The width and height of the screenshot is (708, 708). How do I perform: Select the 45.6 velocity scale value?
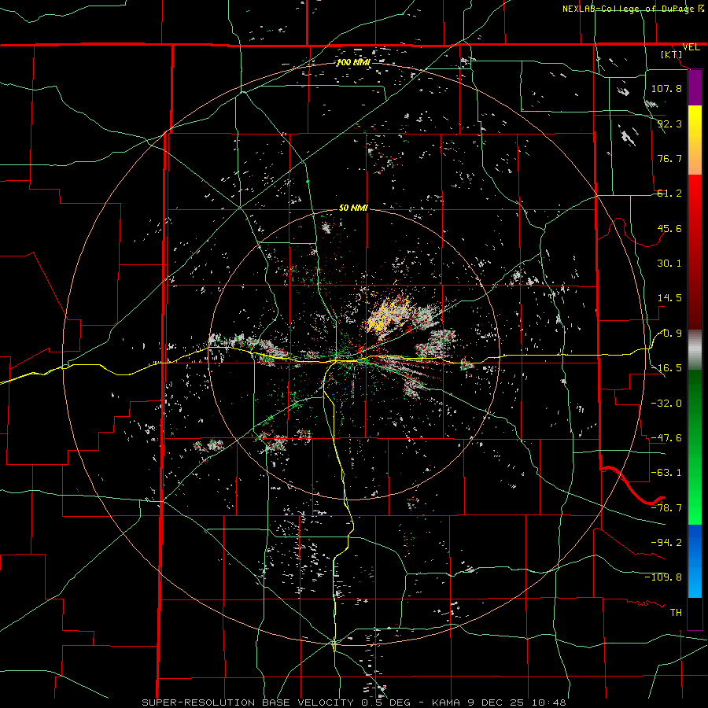coord(669,228)
